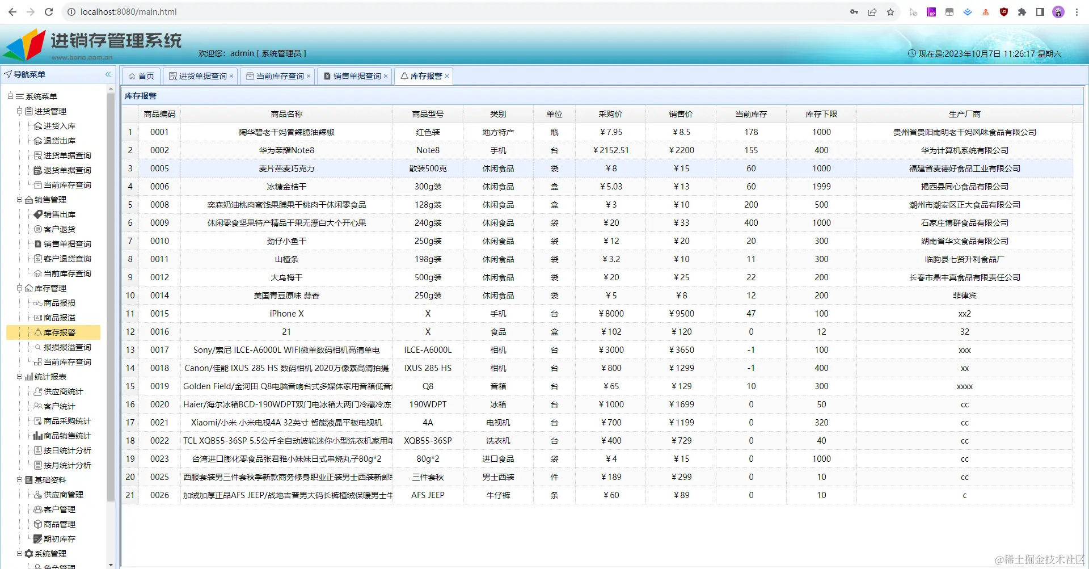1089x569 pixels.
Task: Close the 进货单据查询 tab
Action: click(x=231, y=76)
